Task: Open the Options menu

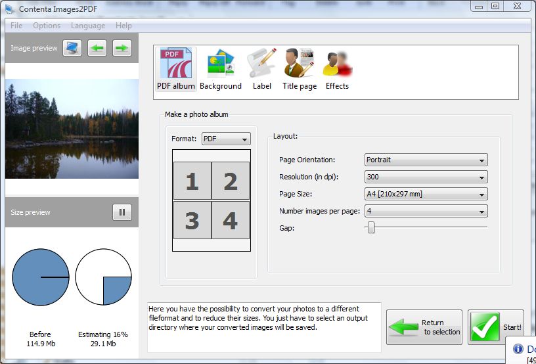Action: pyautogui.click(x=47, y=26)
